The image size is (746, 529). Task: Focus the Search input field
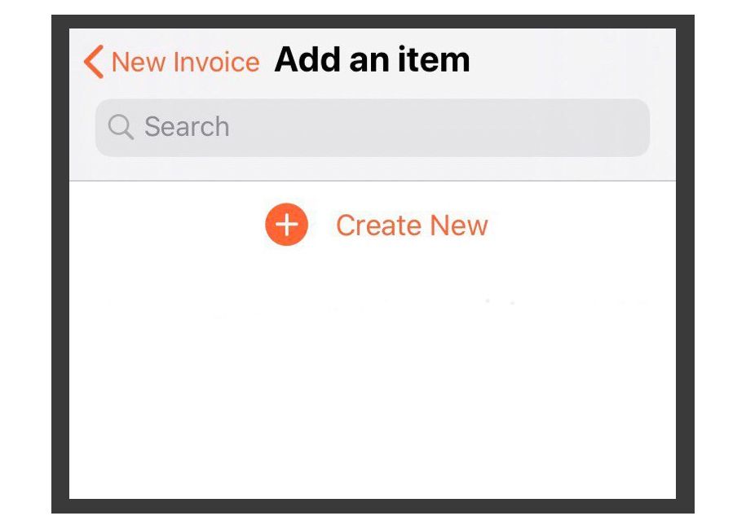click(x=373, y=127)
